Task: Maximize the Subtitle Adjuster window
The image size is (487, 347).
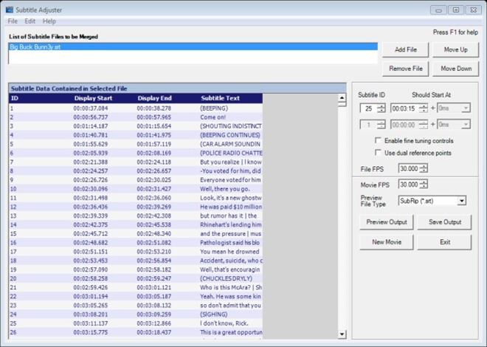Action: (x=455, y=10)
